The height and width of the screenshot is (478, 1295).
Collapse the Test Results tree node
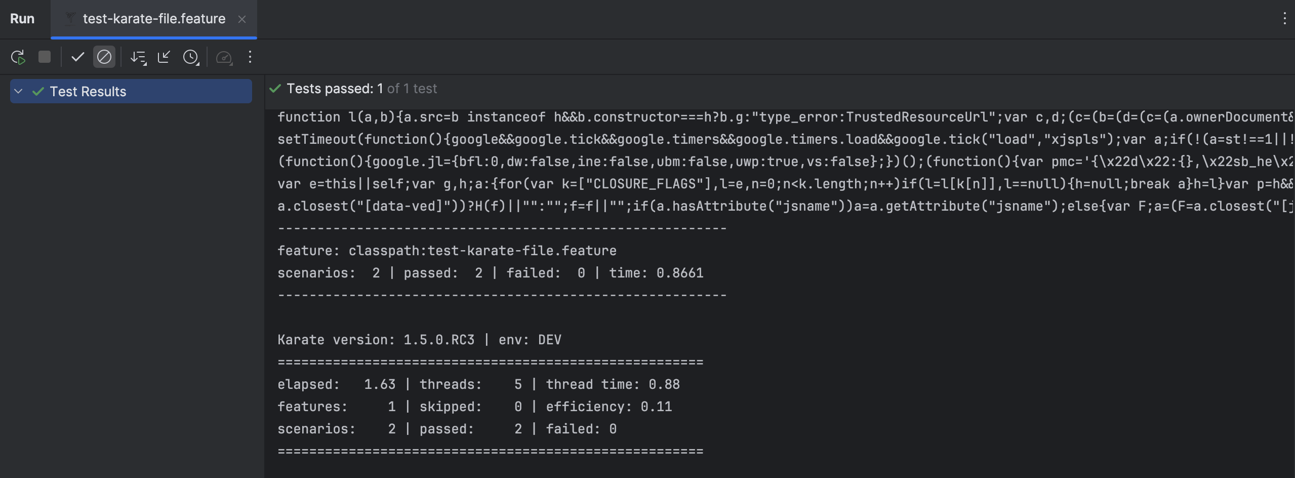[x=18, y=91]
